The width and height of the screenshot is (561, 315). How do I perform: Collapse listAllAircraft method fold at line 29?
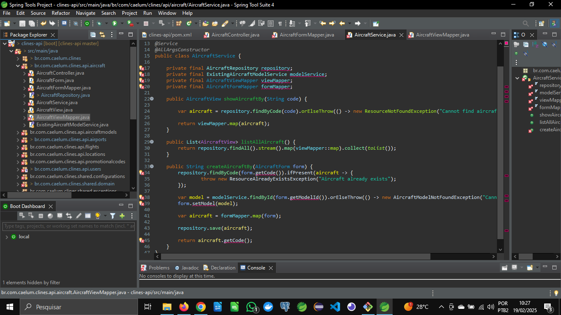coord(152,142)
